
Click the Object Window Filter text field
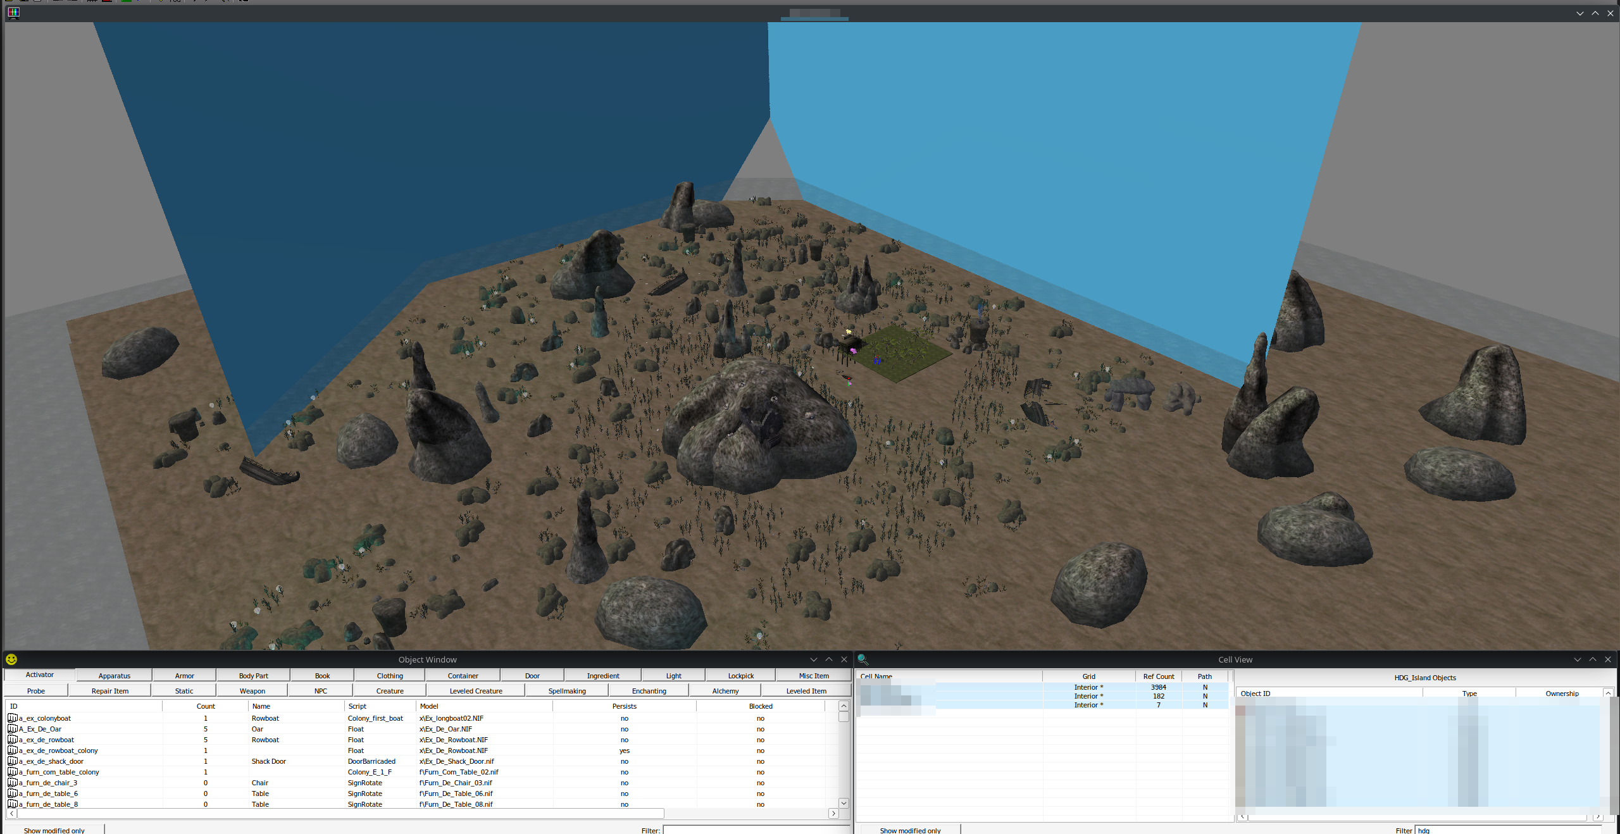(x=756, y=830)
